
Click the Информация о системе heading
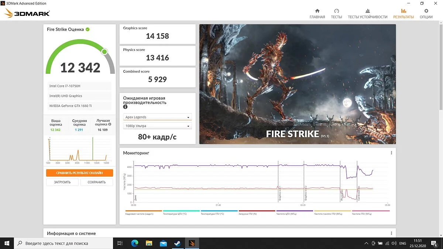(x=71, y=233)
